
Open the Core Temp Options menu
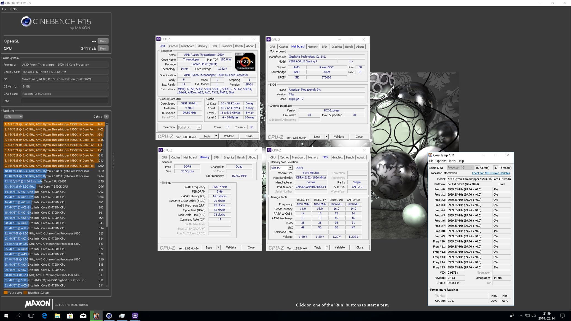[x=441, y=161]
